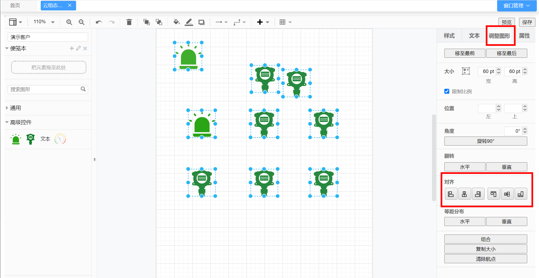Image resolution: width=539 pixels, height=278 pixels.
Task: Click the bring to front toolbar icon
Action: [x=146, y=22]
